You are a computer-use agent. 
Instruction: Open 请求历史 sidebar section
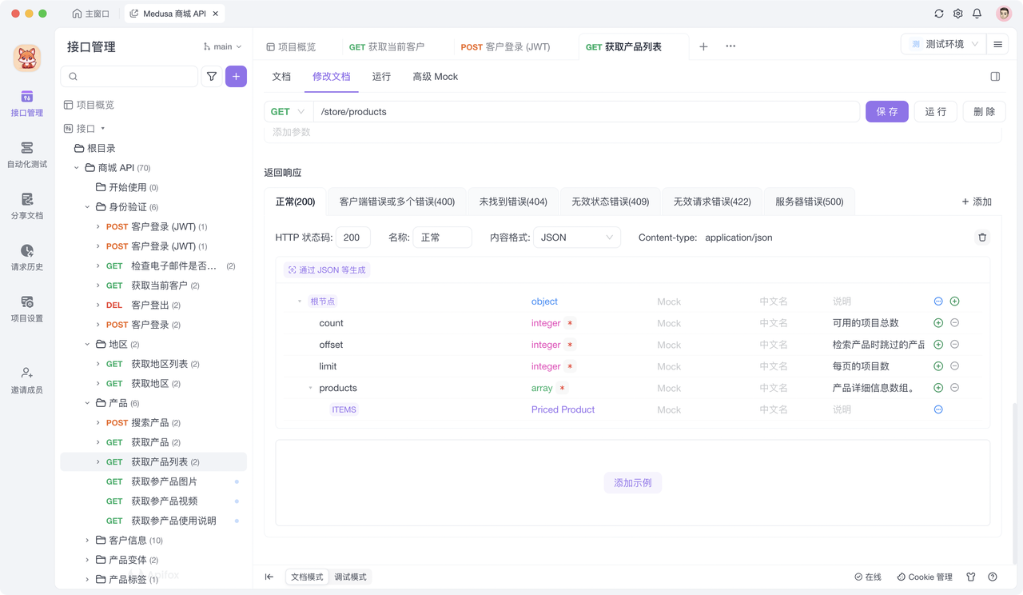point(27,258)
